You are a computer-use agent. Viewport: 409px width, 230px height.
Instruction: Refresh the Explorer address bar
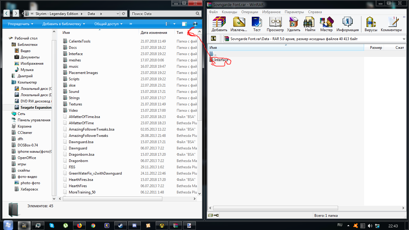124,14
